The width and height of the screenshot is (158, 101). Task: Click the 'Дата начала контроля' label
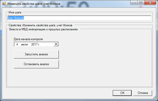pyautogui.click(x=28, y=39)
